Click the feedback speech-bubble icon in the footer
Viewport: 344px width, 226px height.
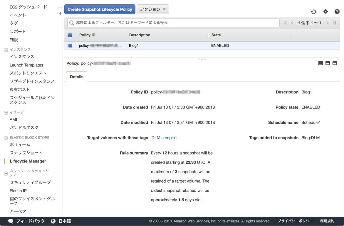pos(11,221)
